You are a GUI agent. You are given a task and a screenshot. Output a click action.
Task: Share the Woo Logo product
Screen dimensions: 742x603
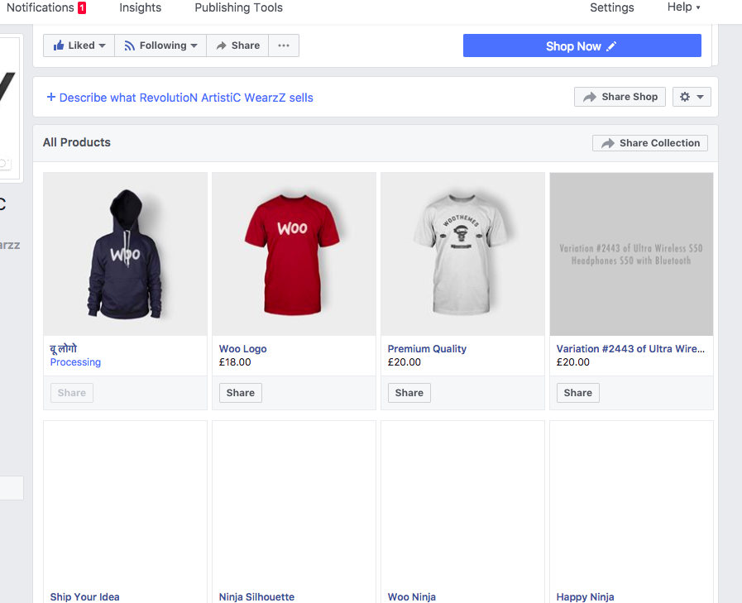tap(241, 393)
